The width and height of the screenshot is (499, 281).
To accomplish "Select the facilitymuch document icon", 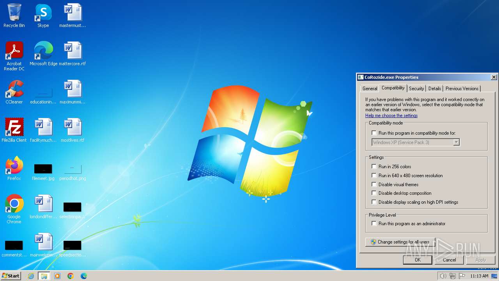I will coord(43,130).
